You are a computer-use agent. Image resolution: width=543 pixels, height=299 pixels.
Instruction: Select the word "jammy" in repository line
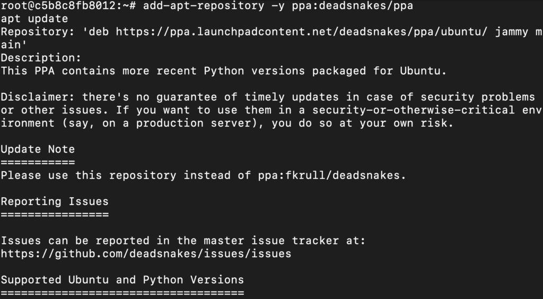tap(511, 32)
